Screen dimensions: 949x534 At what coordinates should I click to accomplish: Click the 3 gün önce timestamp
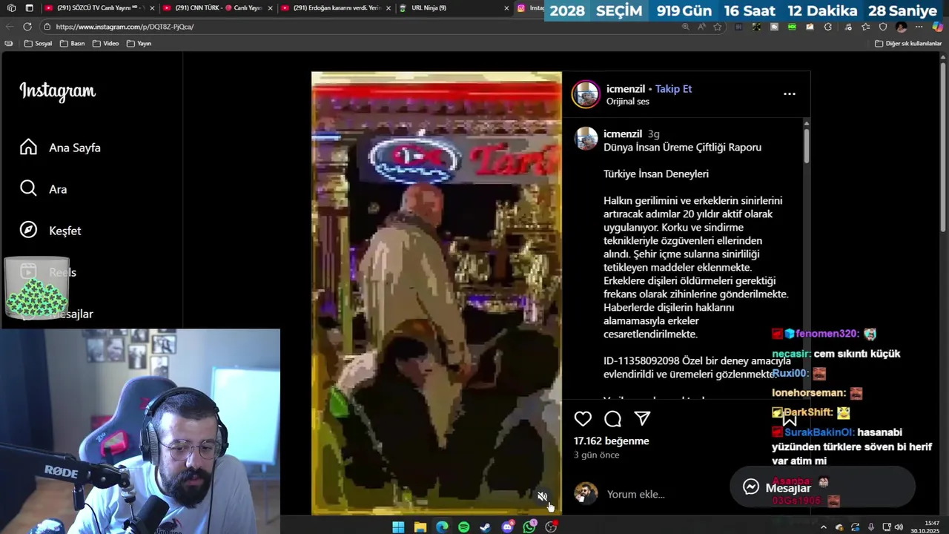(x=596, y=455)
